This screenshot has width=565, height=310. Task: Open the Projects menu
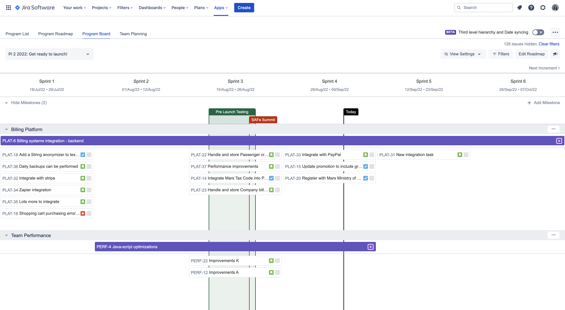pos(102,8)
